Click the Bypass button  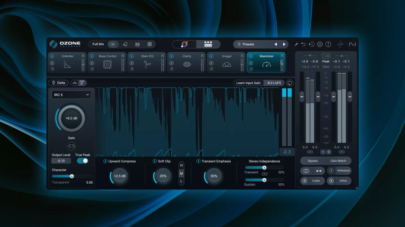tap(313, 161)
